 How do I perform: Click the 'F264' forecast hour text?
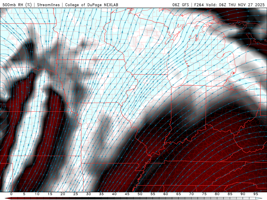click(x=199, y=5)
